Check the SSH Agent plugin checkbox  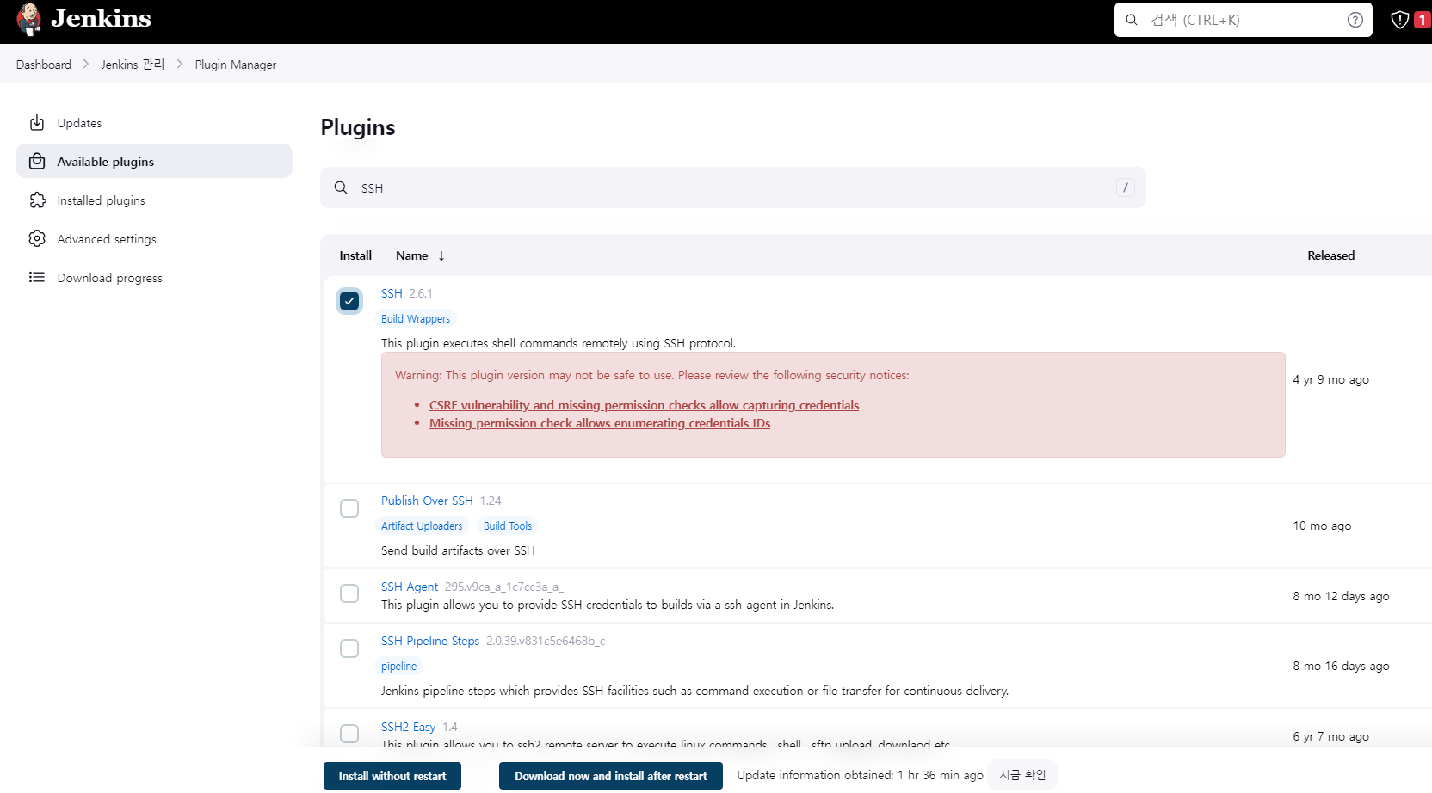(349, 593)
